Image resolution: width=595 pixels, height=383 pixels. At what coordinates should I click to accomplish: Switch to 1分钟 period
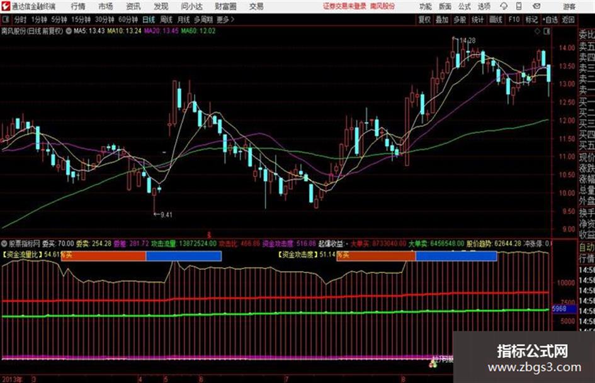click(x=38, y=19)
